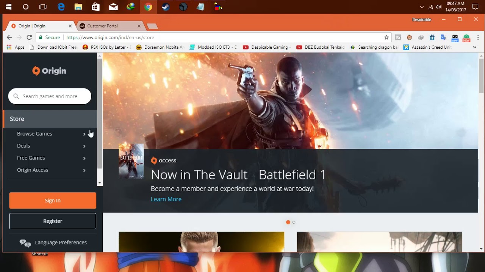Open the Doraemon Nobita bookmark
Image resolution: width=485 pixels, height=272 pixels.
160,47
